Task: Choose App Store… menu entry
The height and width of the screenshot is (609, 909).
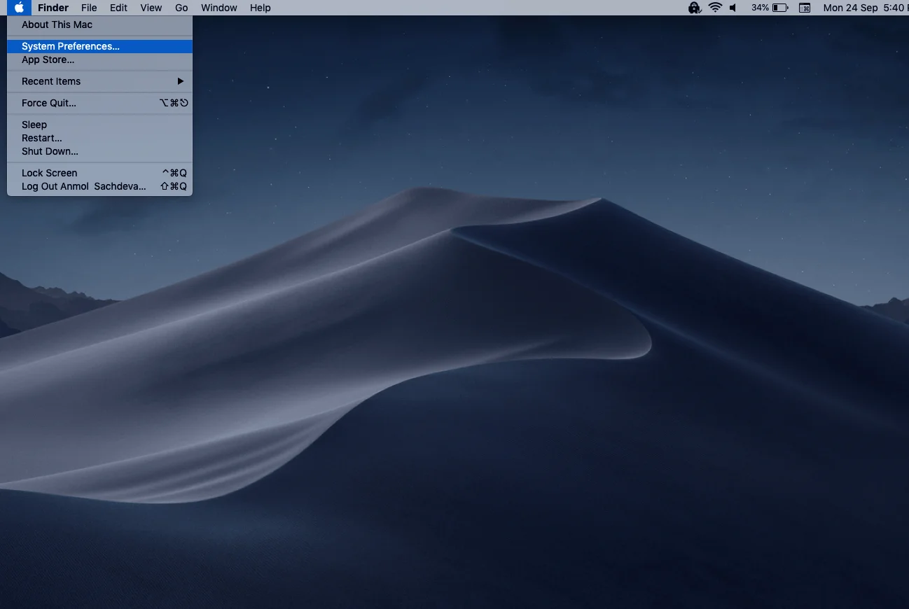Action: tap(48, 59)
